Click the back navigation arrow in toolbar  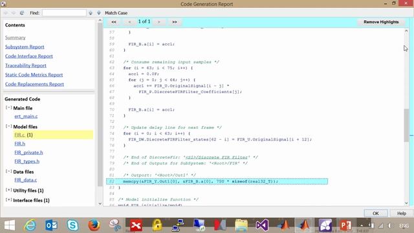point(6,13)
